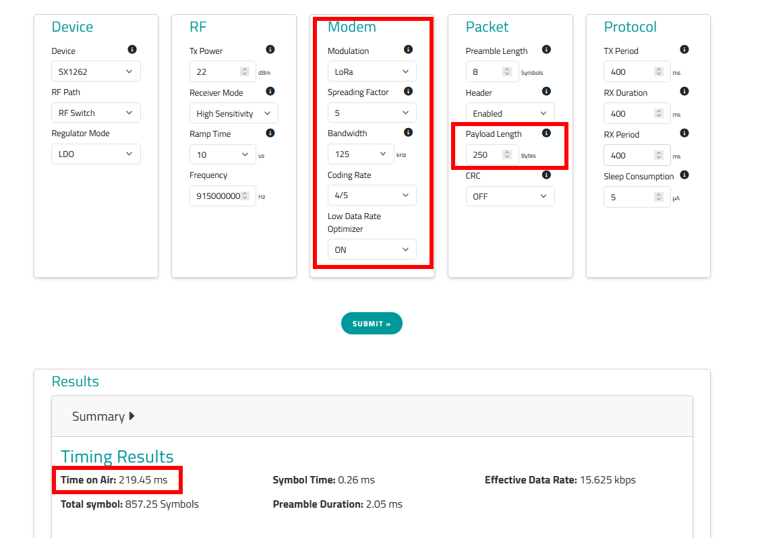The image size is (766, 538).
Task: Click the TX Period info icon
Action: pos(684,50)
